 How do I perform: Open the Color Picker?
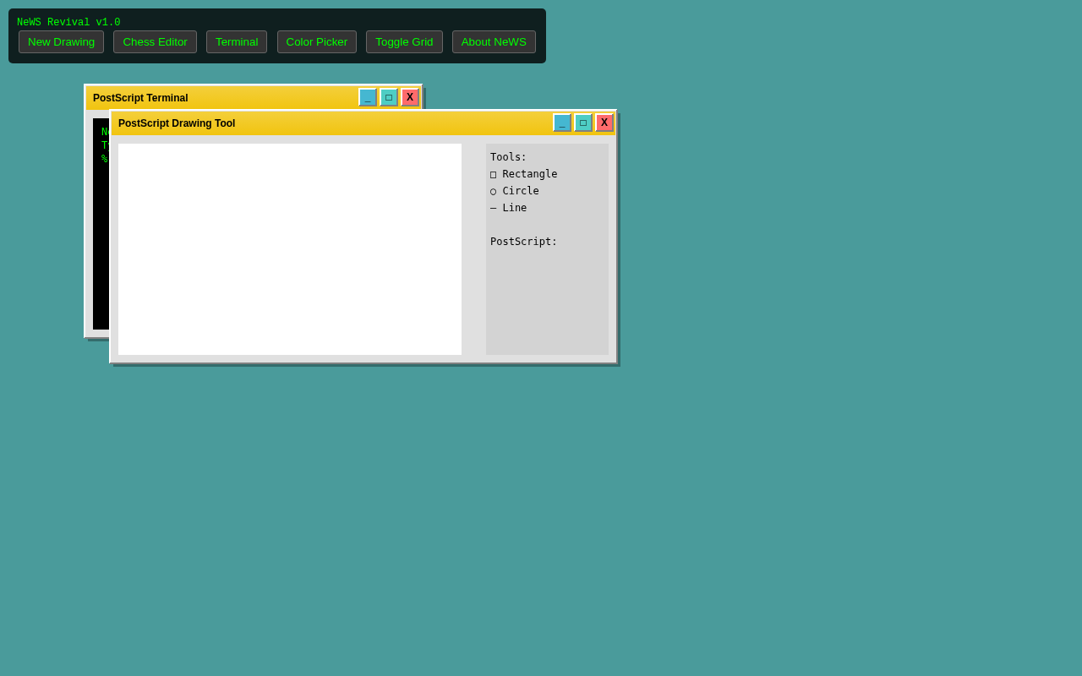(x=317, y=42)
